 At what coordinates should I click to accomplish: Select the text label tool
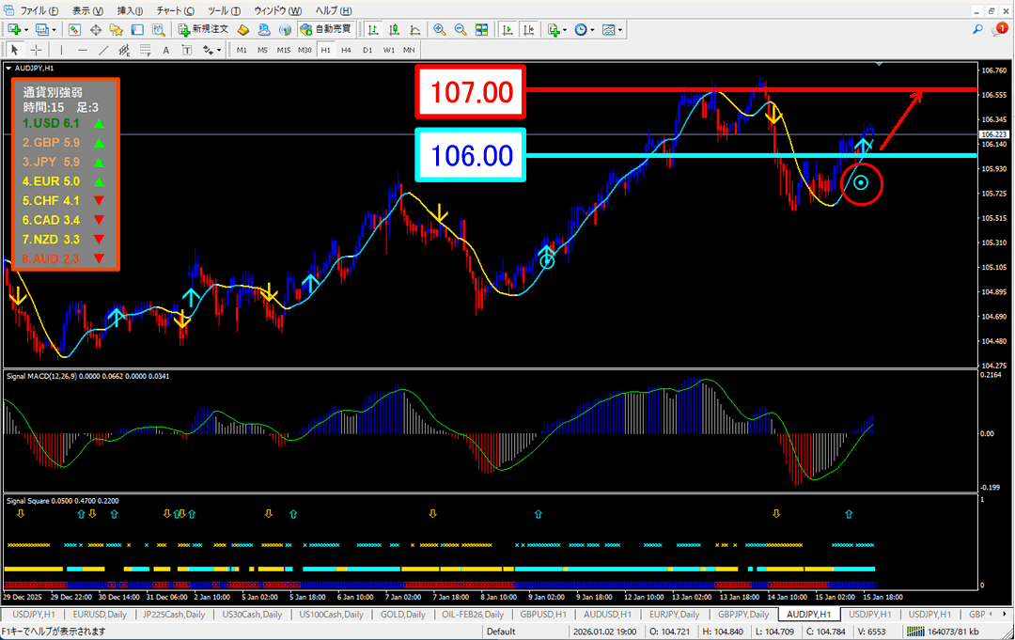click(x=166, y=50)
